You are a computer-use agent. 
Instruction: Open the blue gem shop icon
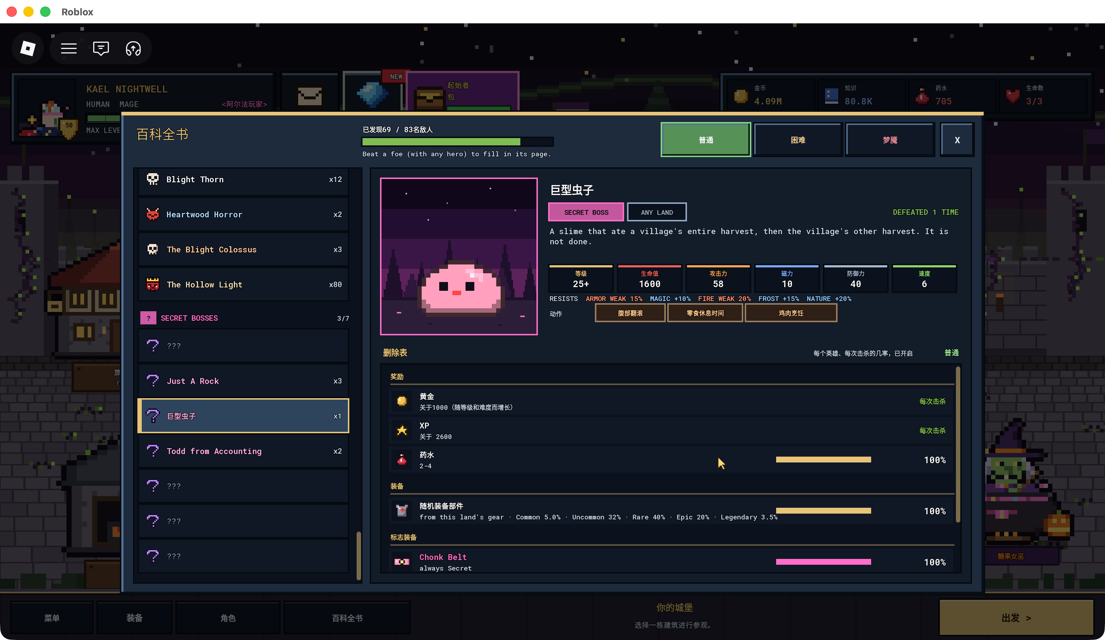click(x=372, y=94)
